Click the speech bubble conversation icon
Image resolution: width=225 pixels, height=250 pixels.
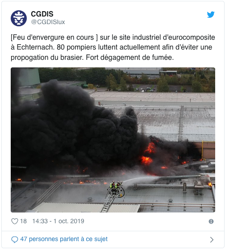pyautogui.click(x=15, y=239)
